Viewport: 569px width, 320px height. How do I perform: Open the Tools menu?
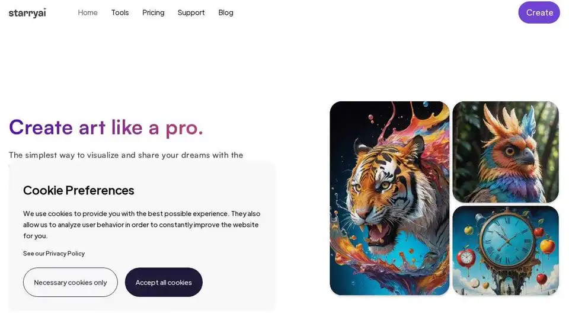pyautogui.click(x=120, y=12)
